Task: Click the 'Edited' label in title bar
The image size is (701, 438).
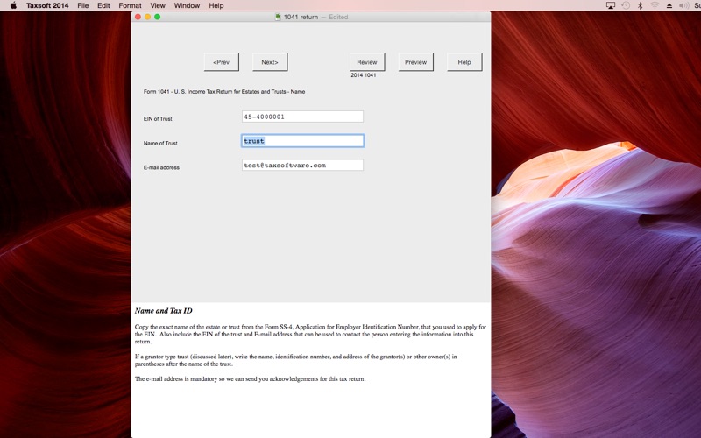Action: point(338,17)
